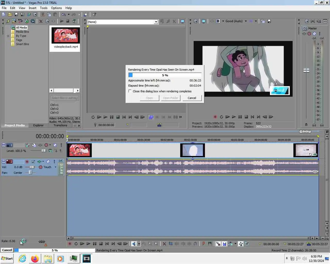
Task: Click the Get Media from Web icon
Action: pyautogui.click(x=26, y=21)
